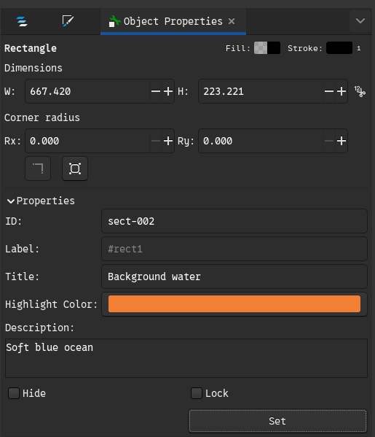
Task: Focus the W width input field
Action: [87, 91]
